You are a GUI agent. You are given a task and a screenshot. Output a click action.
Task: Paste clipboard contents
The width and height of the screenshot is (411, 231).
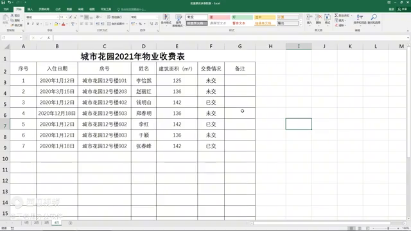pyautogui.click(x=5, y=19)
